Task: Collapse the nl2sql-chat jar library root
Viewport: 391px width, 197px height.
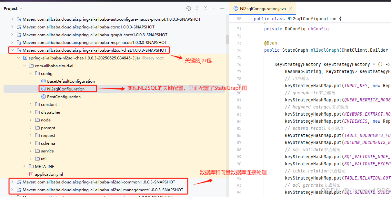Action: click(18, 58)
